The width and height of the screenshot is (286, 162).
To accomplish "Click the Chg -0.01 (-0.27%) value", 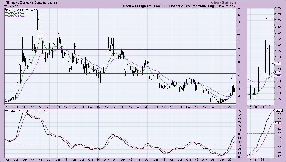I will pyautogui.click(x=220, y=6).
